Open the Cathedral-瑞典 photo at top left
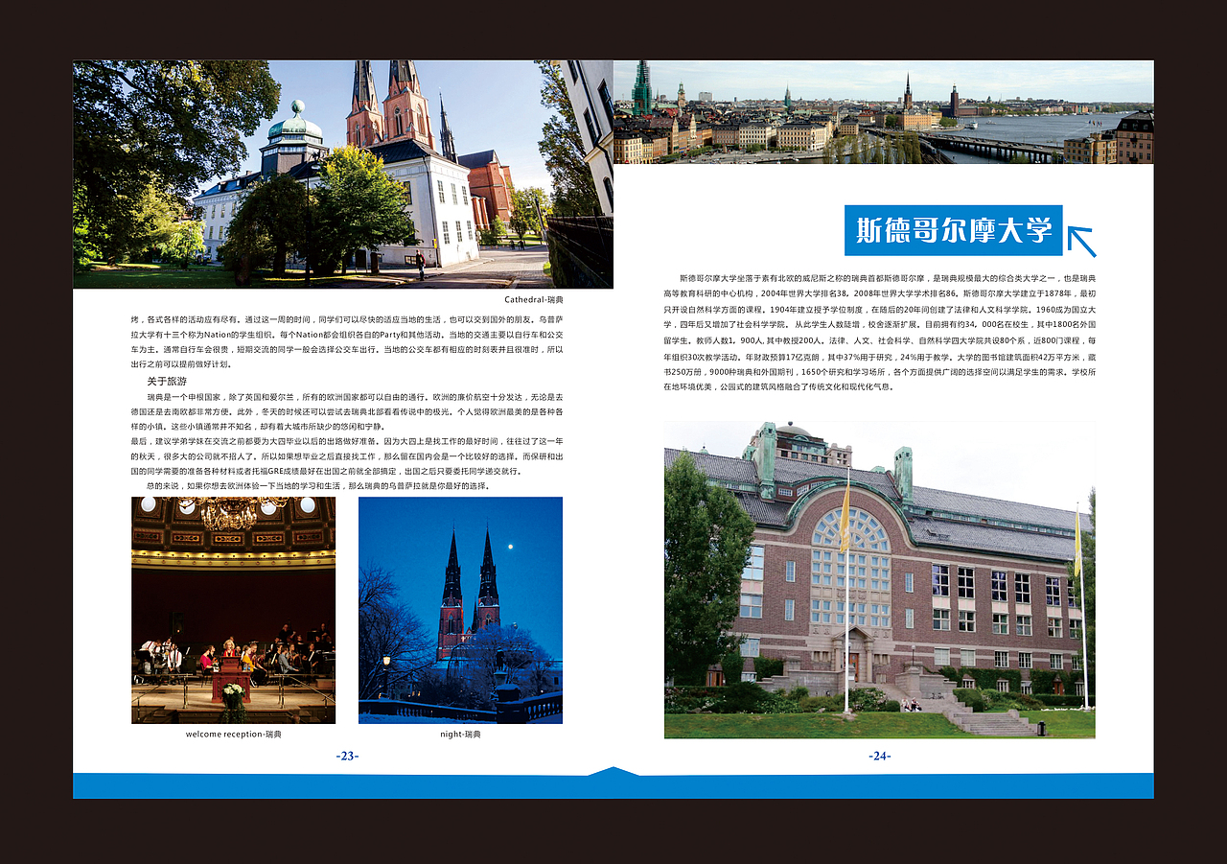Viewport: 1227px width, 864px height. point(340,173)
